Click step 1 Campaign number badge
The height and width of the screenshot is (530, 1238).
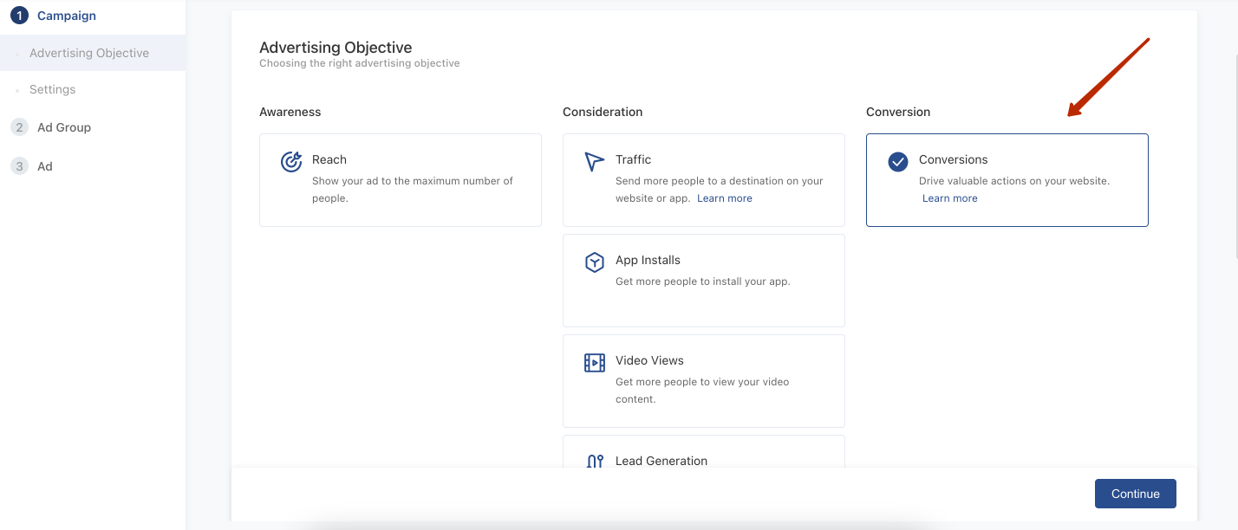click(x=19, y=16)
